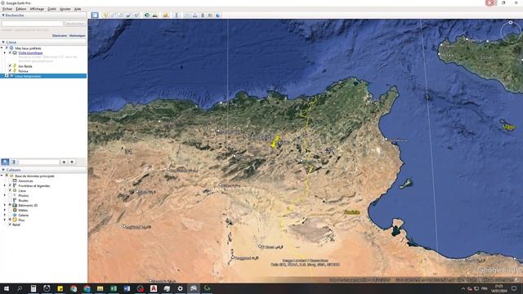Enable the Météo layer checkbox
The image size is (523, 294).
[x=10, y=210]
